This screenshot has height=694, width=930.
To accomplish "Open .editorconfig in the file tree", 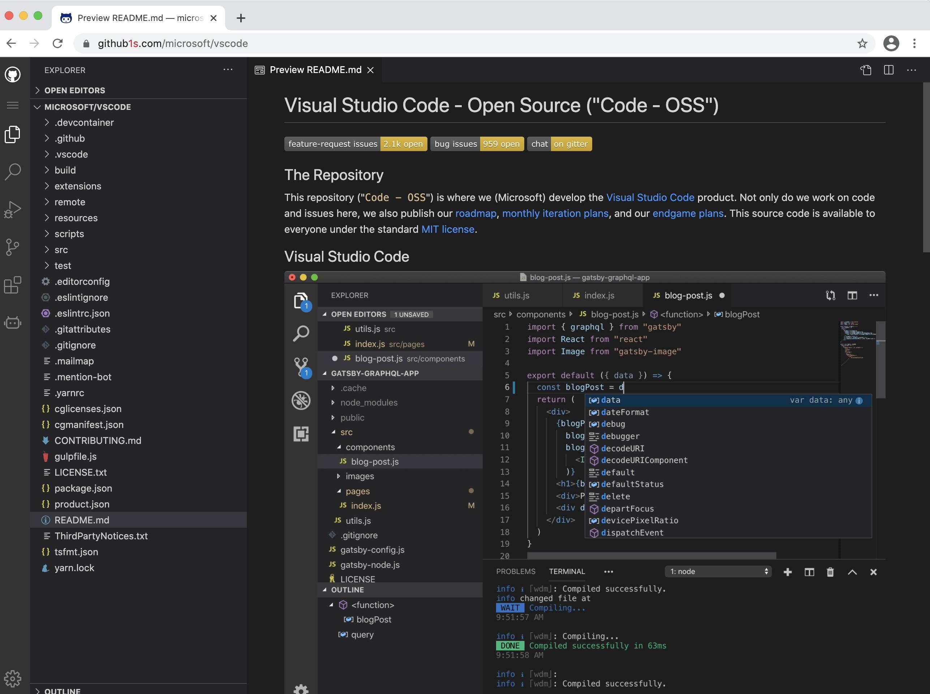I will pos(138,282).
